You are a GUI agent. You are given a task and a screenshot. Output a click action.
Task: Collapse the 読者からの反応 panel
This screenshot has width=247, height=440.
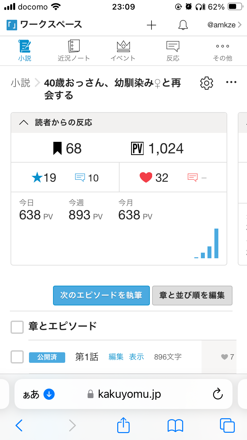(24, 123)
